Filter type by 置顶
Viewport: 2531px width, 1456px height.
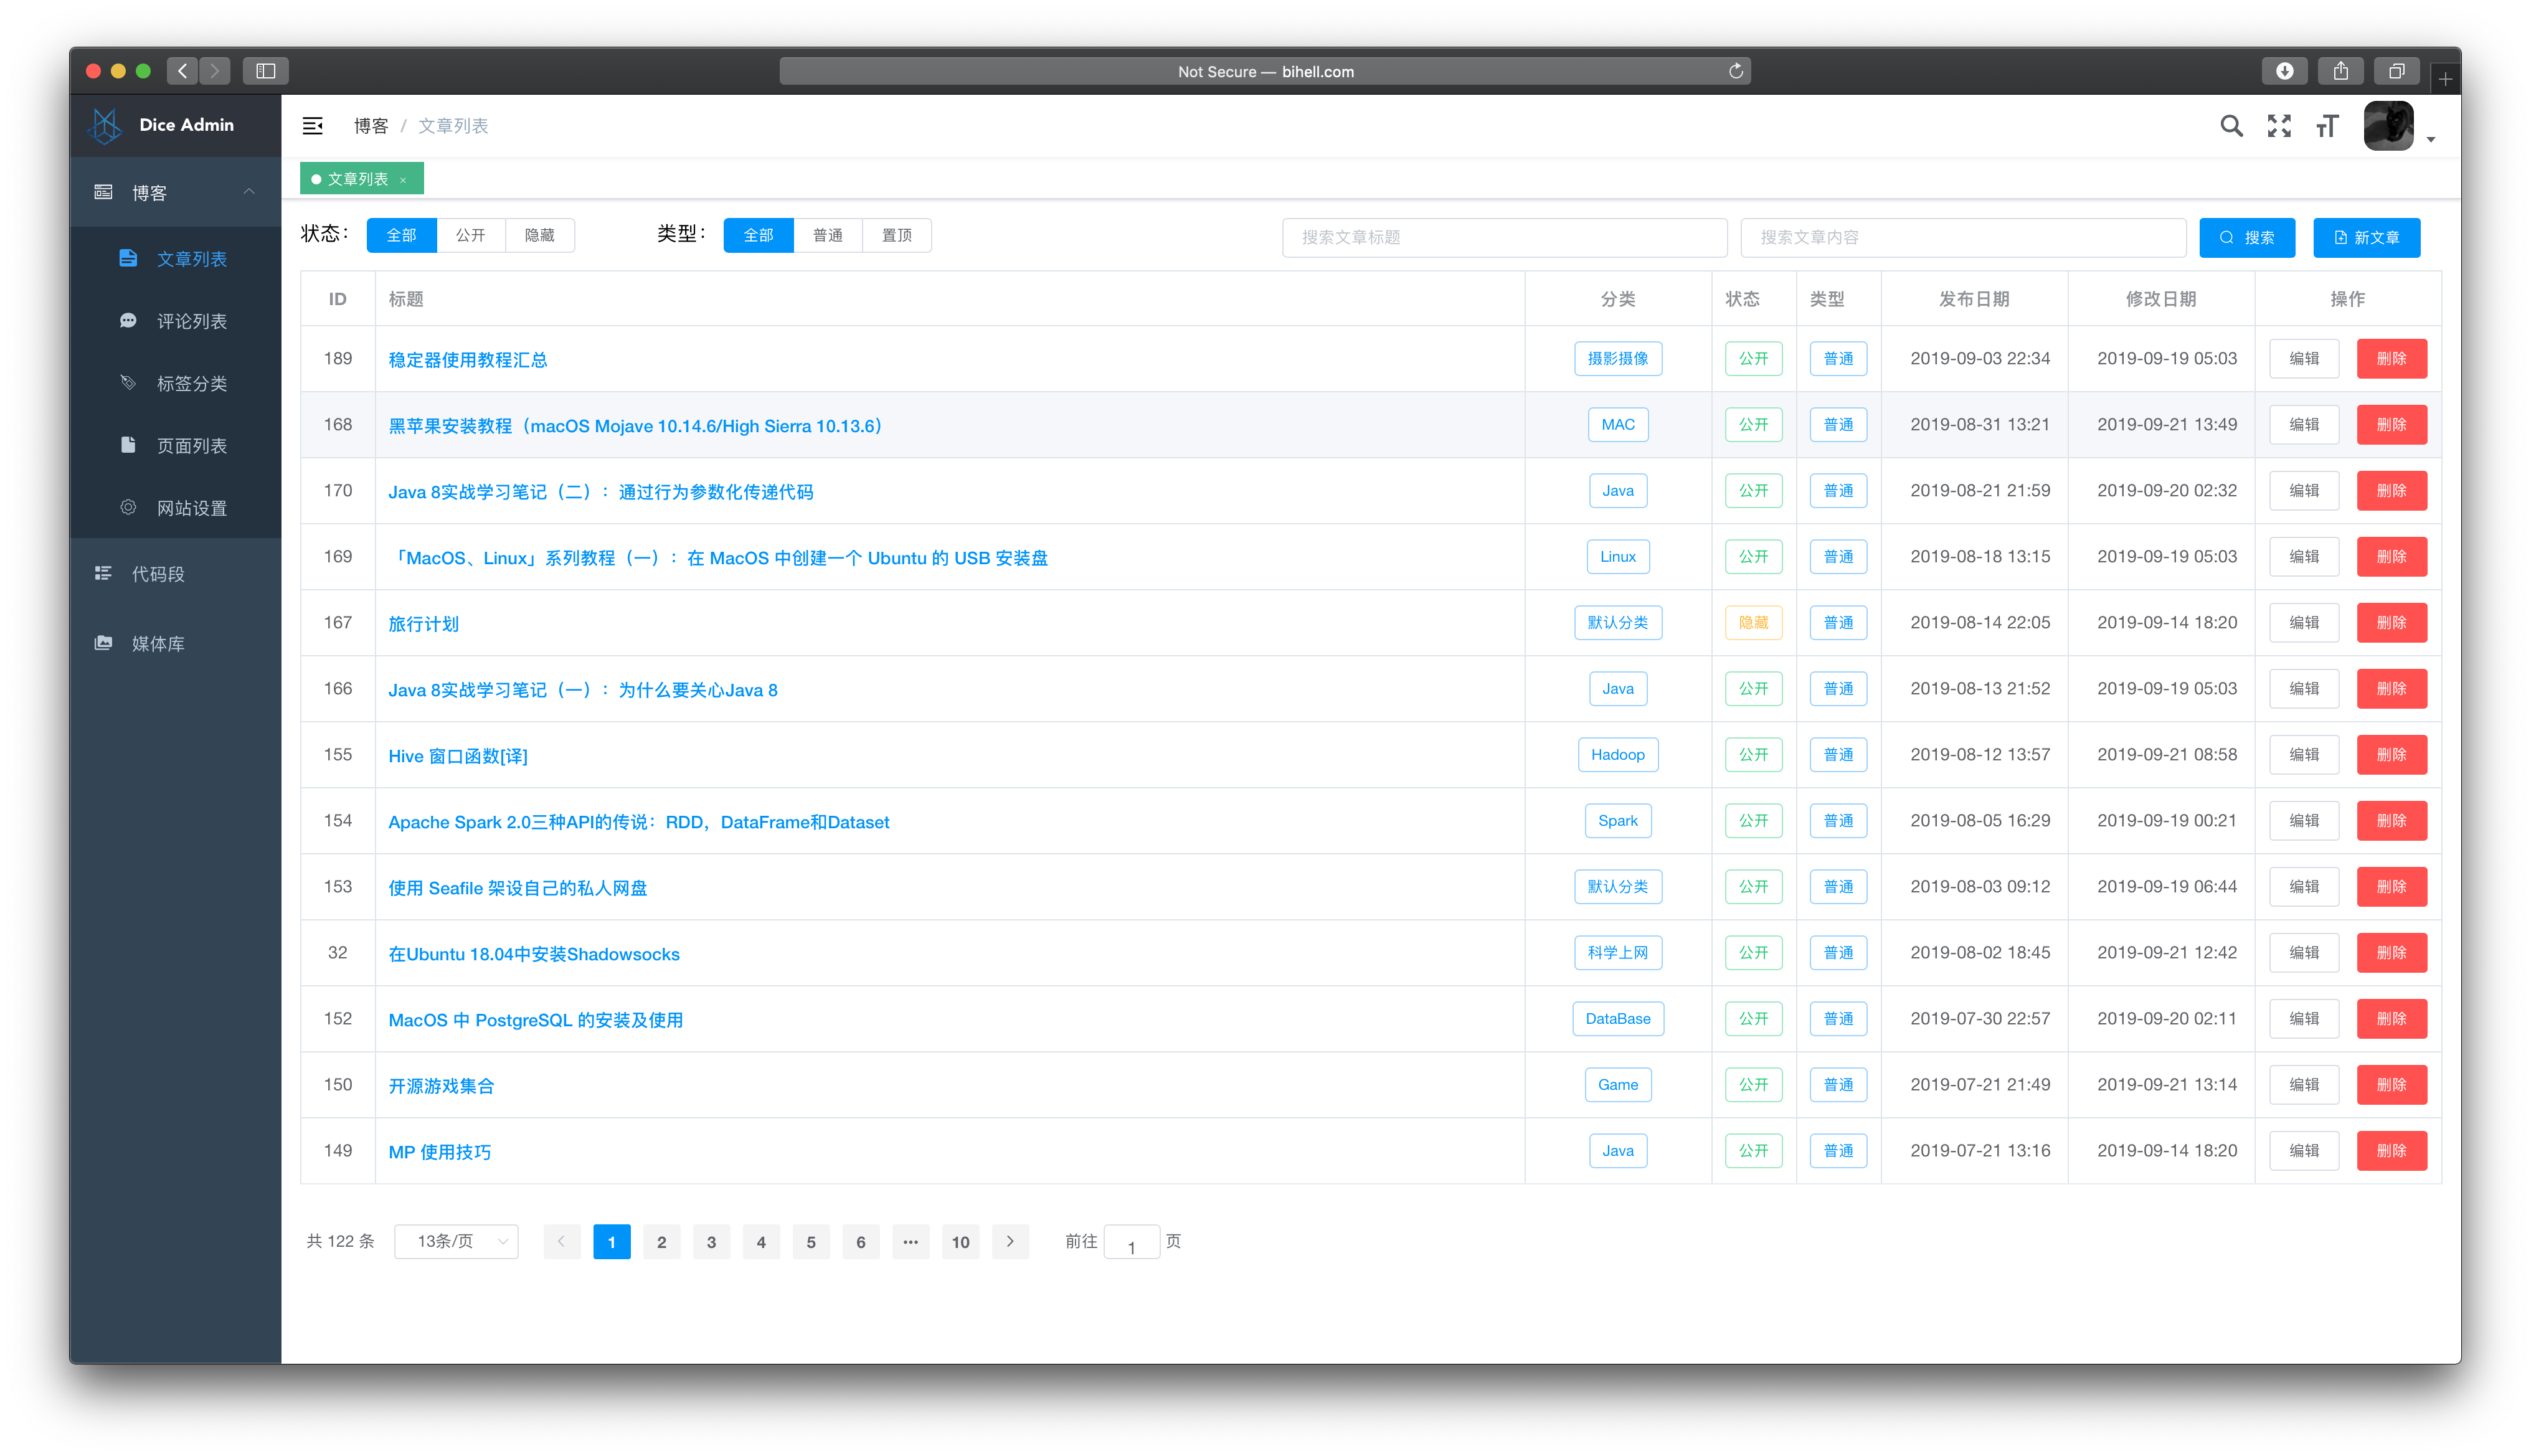pyautogui.click(x=896, y=235)
